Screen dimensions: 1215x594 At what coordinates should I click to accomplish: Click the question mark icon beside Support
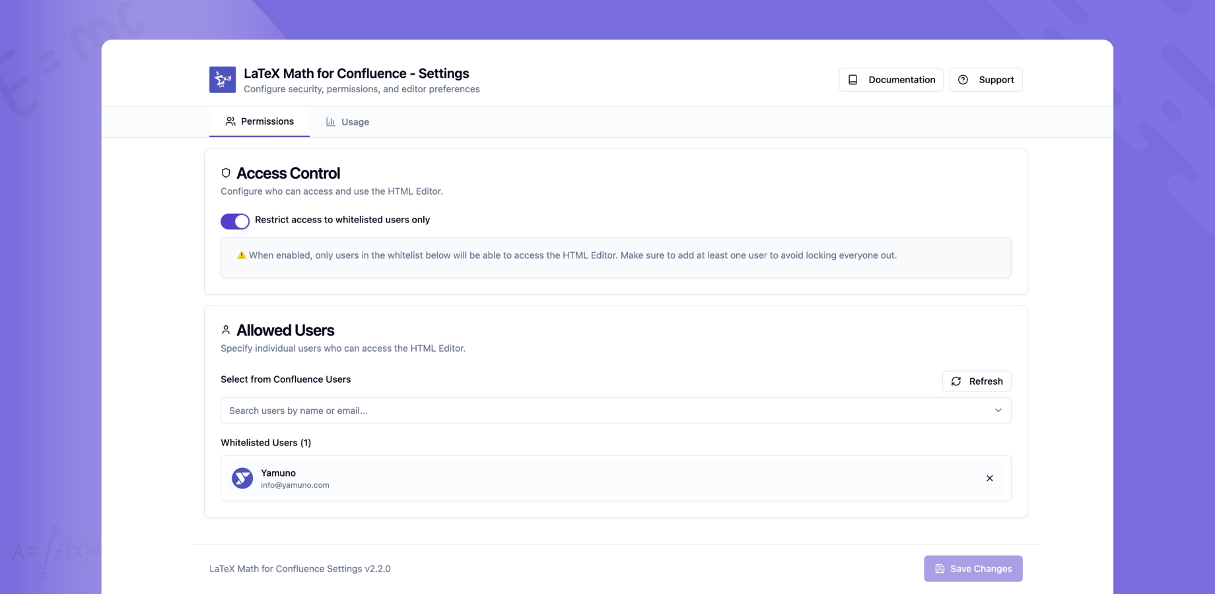(963, 79)
